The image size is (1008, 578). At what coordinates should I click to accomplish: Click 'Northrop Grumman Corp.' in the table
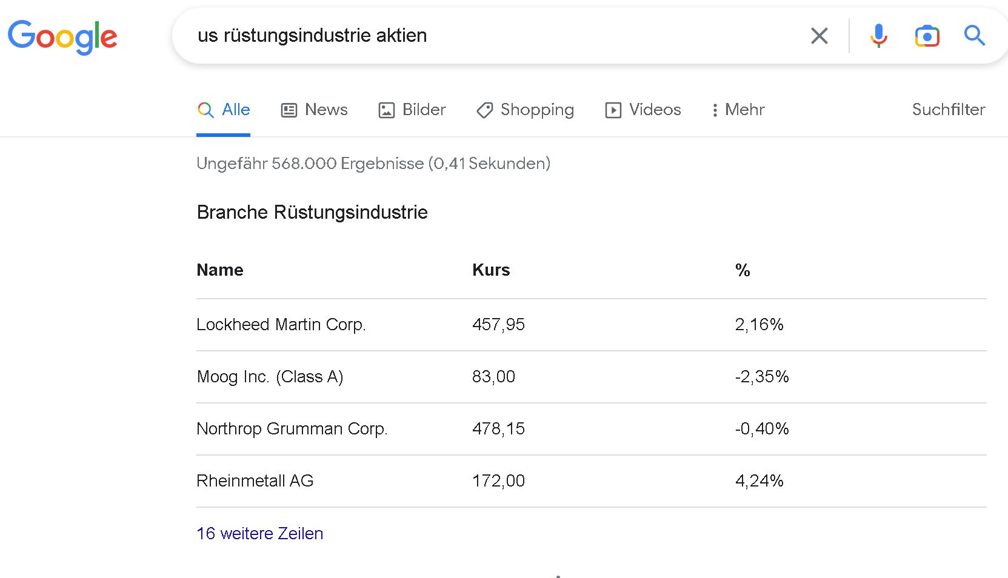[292, 429]
